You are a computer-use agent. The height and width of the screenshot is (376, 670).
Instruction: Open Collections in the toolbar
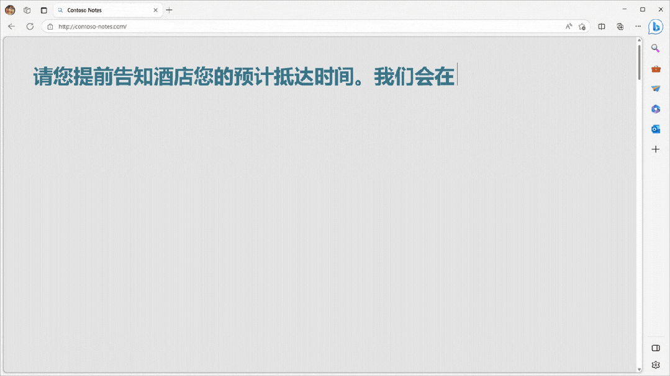tap(619, 26)
